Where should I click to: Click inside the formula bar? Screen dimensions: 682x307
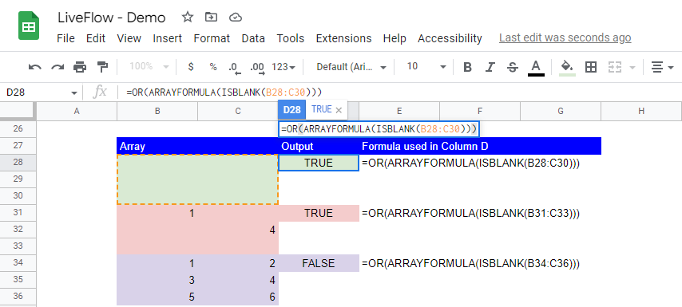pos(400,92)
